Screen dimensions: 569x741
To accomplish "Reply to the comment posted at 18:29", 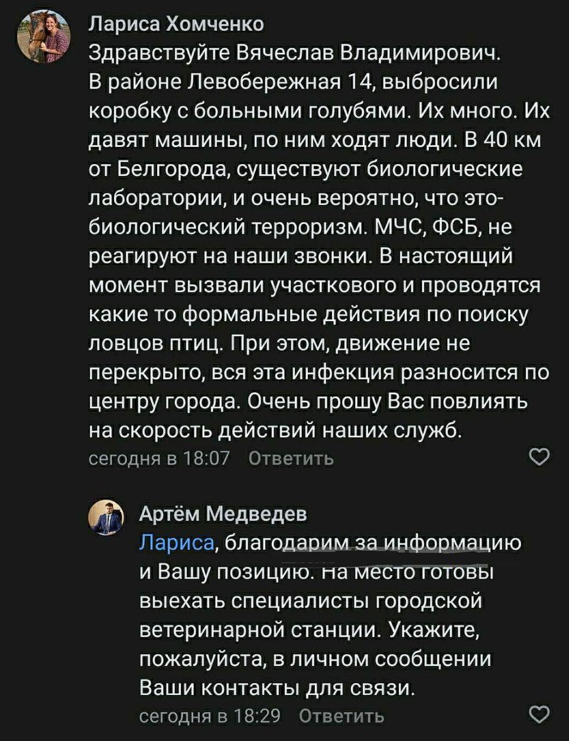I will click(x=342, y=716).
